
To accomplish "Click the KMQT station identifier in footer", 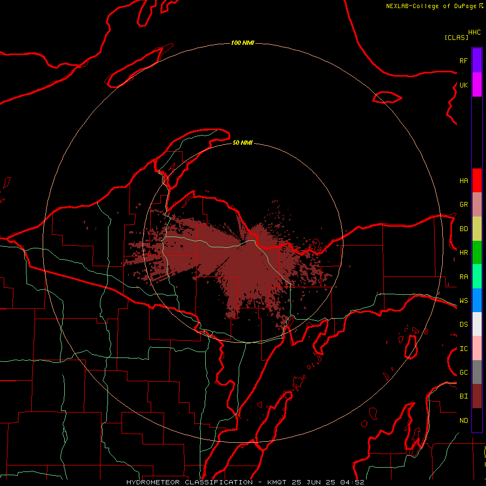I will (278, 482).
